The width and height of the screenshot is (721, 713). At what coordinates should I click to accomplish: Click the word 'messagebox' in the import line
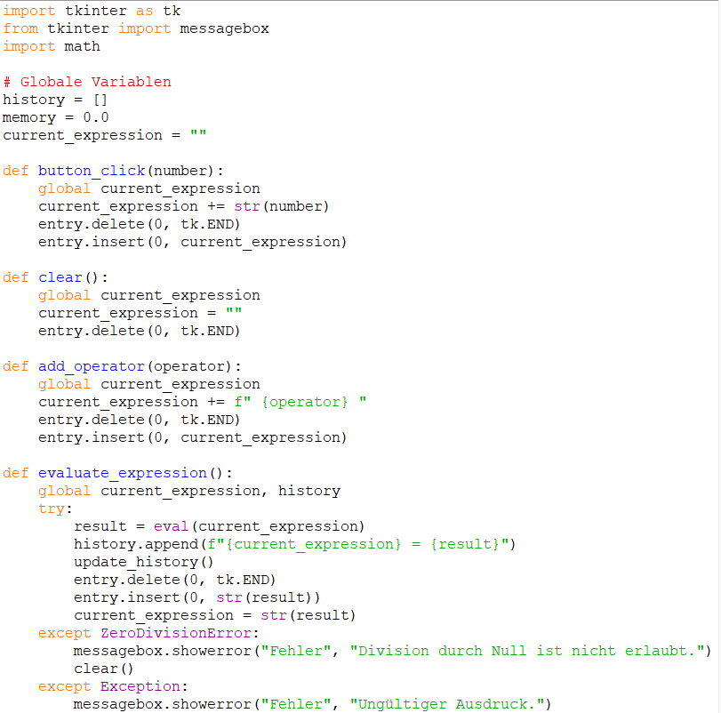[x=224, y=28]
